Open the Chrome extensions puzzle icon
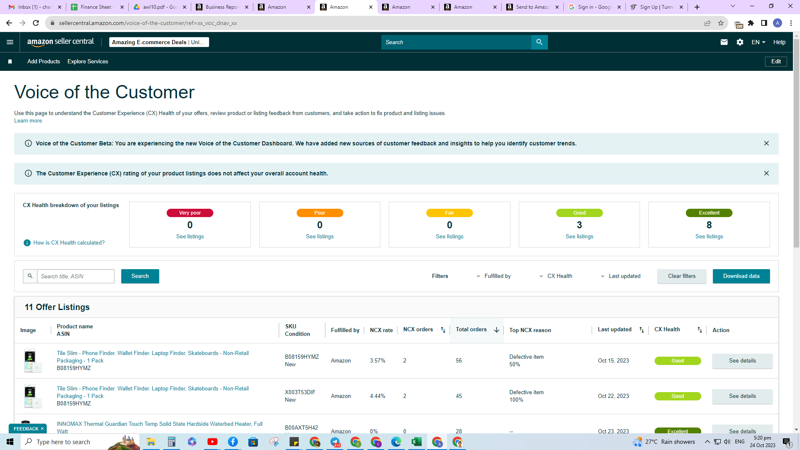 [751, 23]
